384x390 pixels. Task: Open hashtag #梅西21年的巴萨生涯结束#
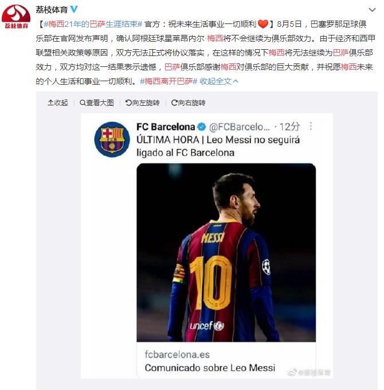coord(93,24)
